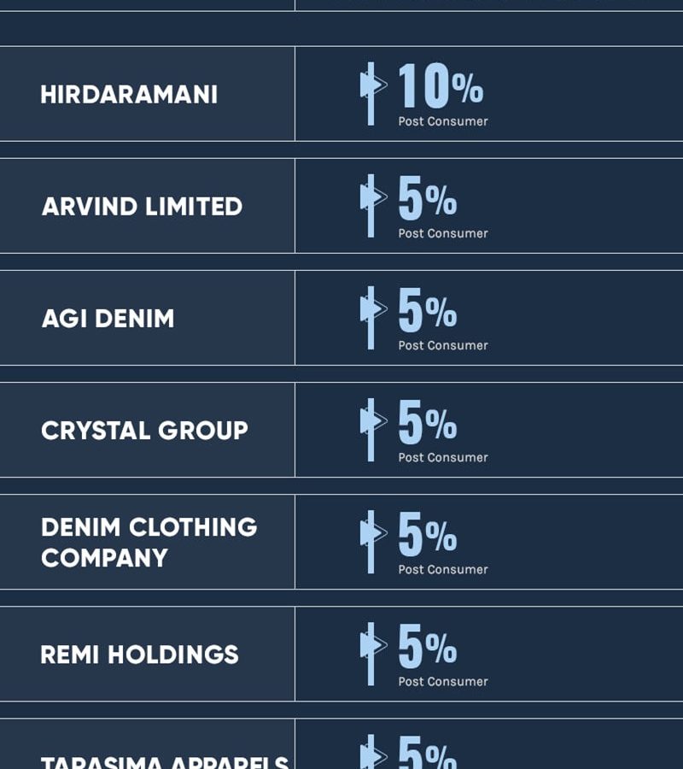Click the 10% figure for Hirdaramani

[x=441, y=85]
